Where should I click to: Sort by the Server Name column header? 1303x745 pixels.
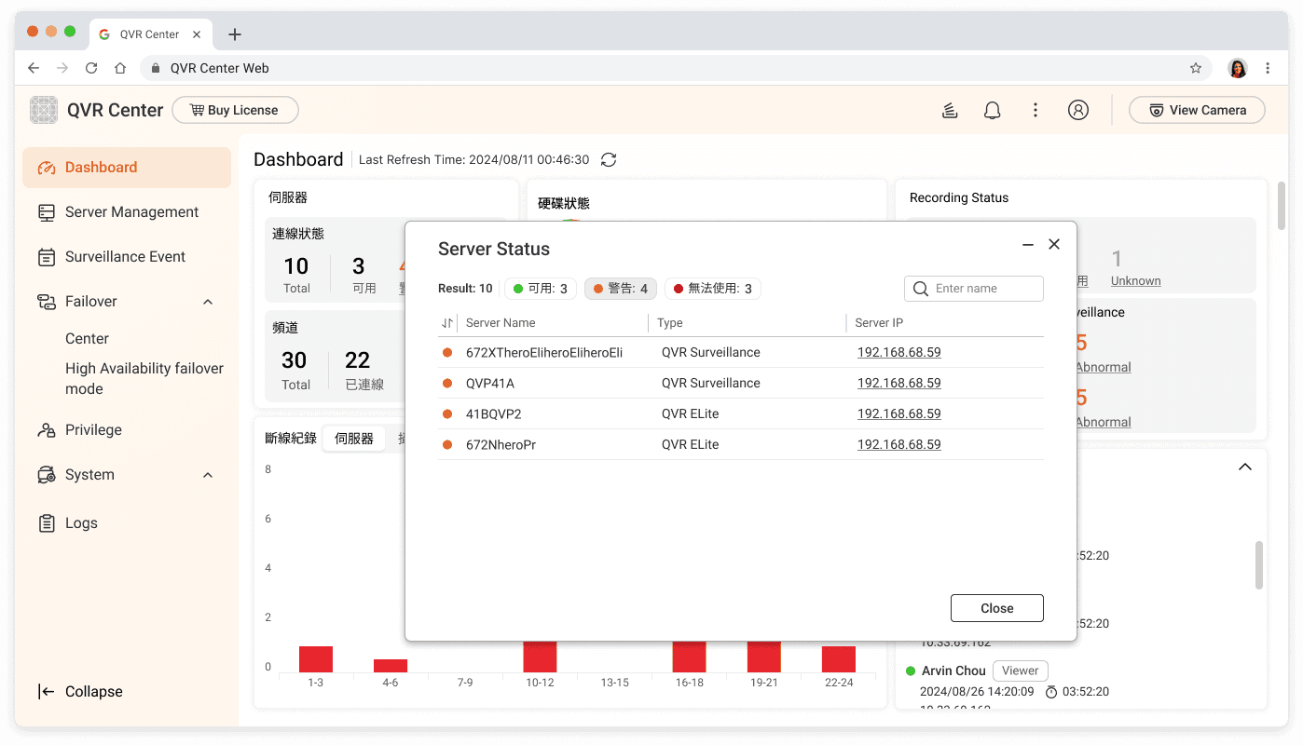tap(501, 323)
